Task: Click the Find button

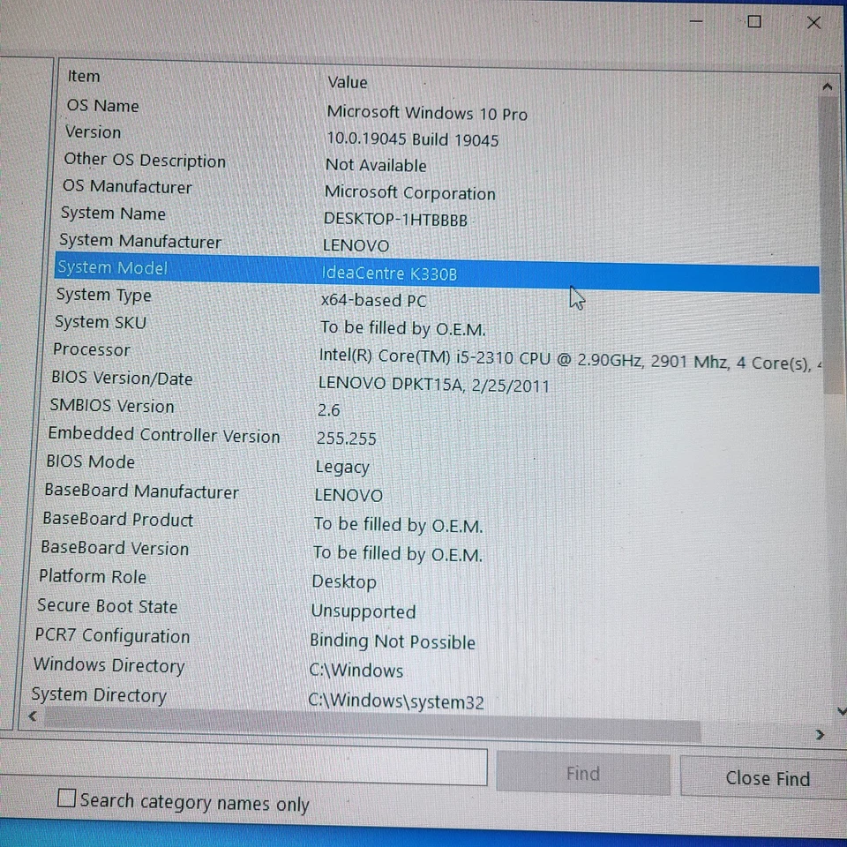Action: click(x=582, y=773)
